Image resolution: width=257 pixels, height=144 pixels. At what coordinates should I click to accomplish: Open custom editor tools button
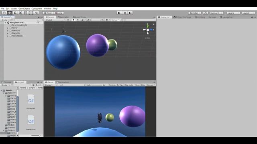[37, 13]
